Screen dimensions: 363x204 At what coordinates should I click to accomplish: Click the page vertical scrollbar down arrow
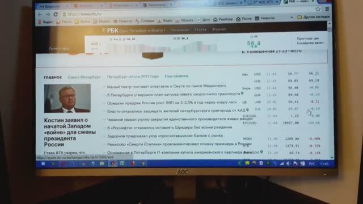[332, 157]
